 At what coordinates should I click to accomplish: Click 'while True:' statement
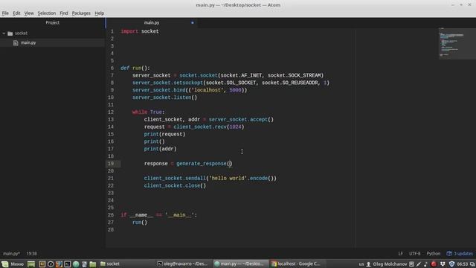tap(149, 112)
